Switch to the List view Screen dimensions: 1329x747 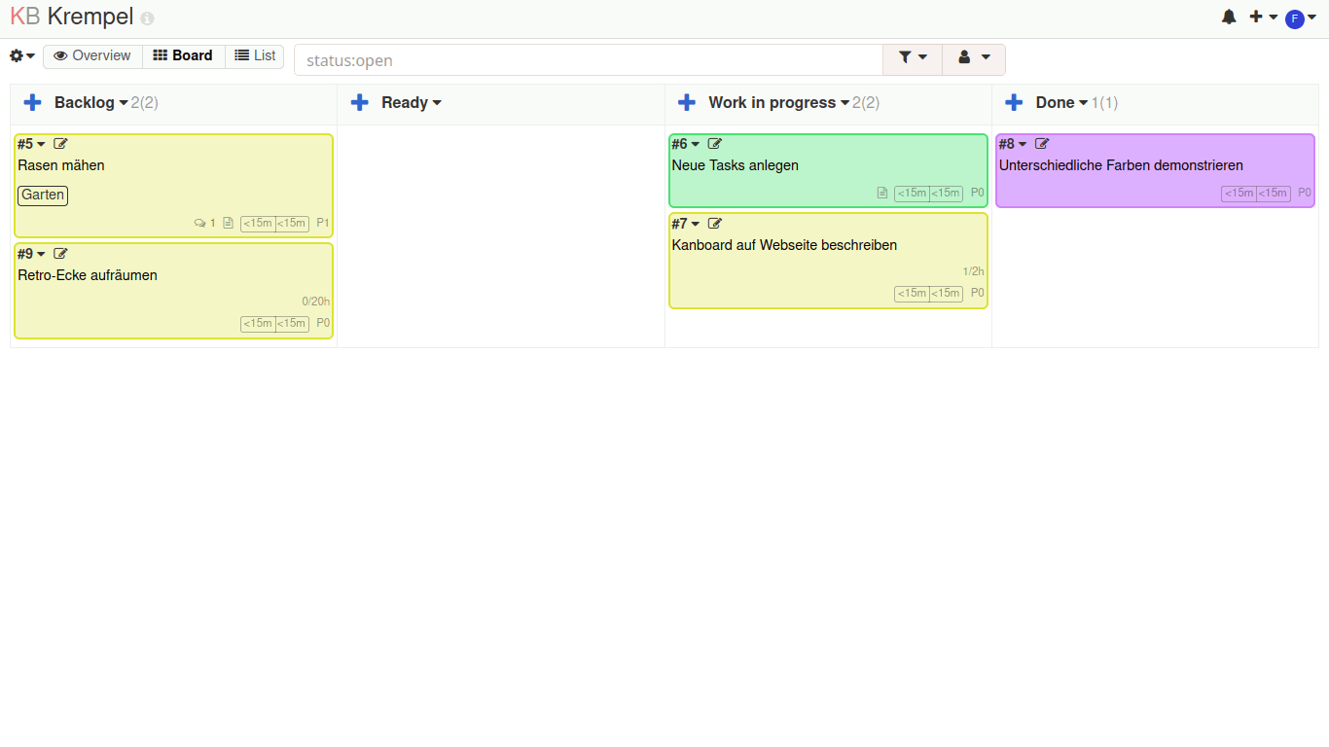(x=255, y=56)
